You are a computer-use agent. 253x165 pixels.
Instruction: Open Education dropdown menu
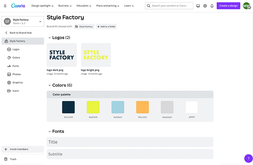[84, 6]
